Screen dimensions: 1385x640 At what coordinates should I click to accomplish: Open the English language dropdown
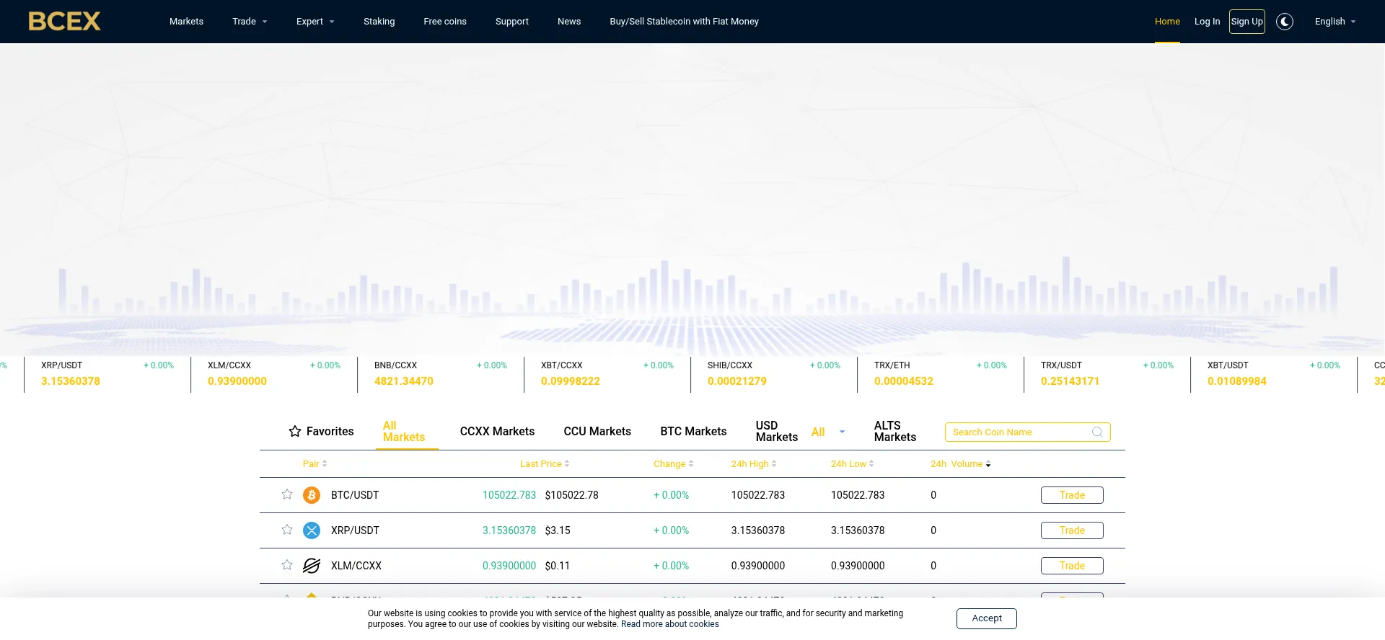(x=1335, y=22)
